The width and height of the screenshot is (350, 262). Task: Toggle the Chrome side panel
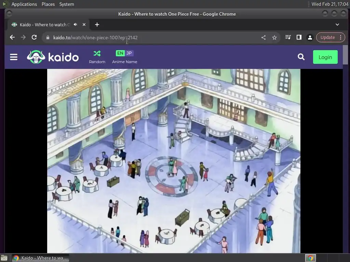[x=299, y=38]
